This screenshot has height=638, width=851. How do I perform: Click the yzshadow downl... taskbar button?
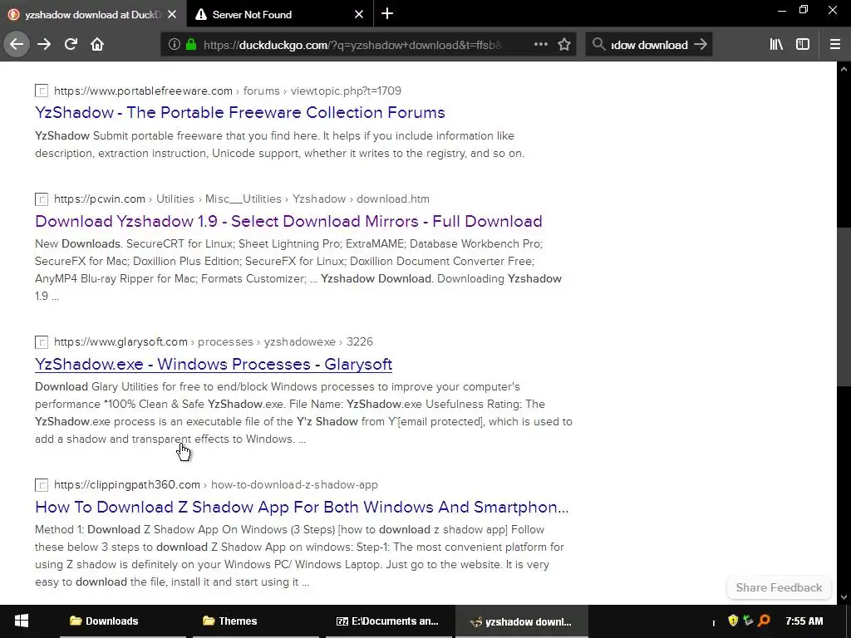522,621
